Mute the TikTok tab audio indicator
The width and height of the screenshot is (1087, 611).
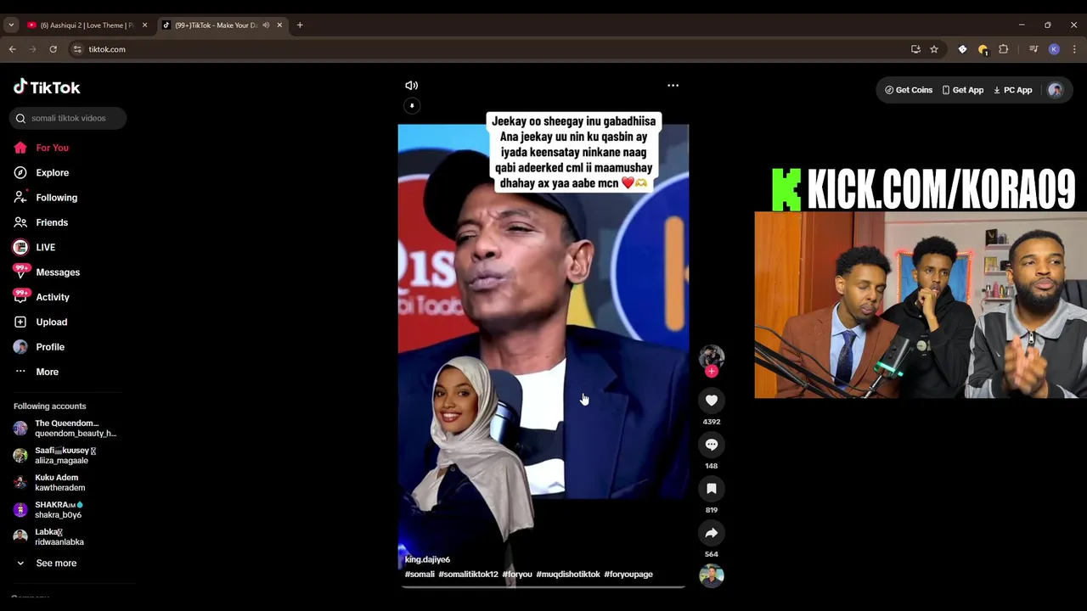[x=266, y=25]
